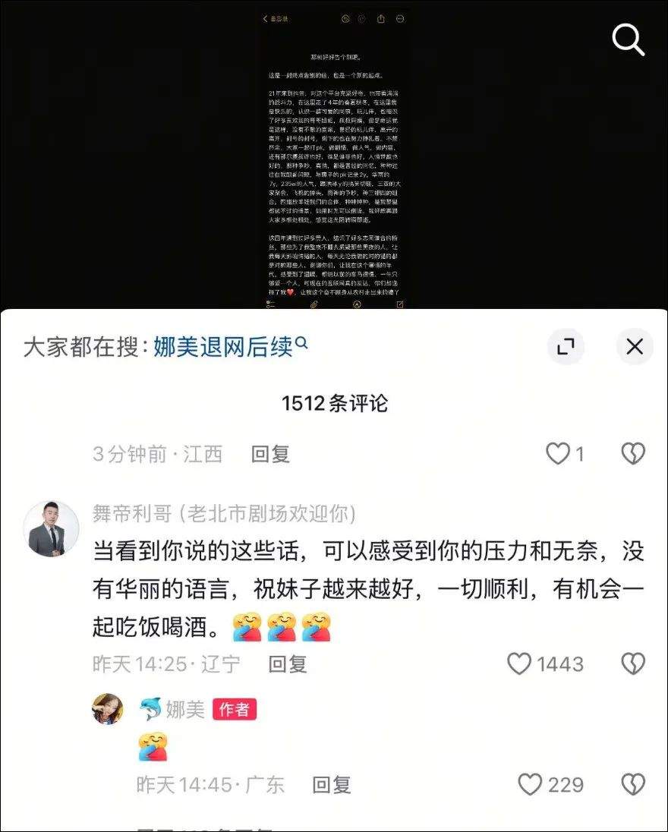Tap the white search magnifier icon
Image resolution: width=668 pixels, height=832 pixels.
[x=629, y=39]
